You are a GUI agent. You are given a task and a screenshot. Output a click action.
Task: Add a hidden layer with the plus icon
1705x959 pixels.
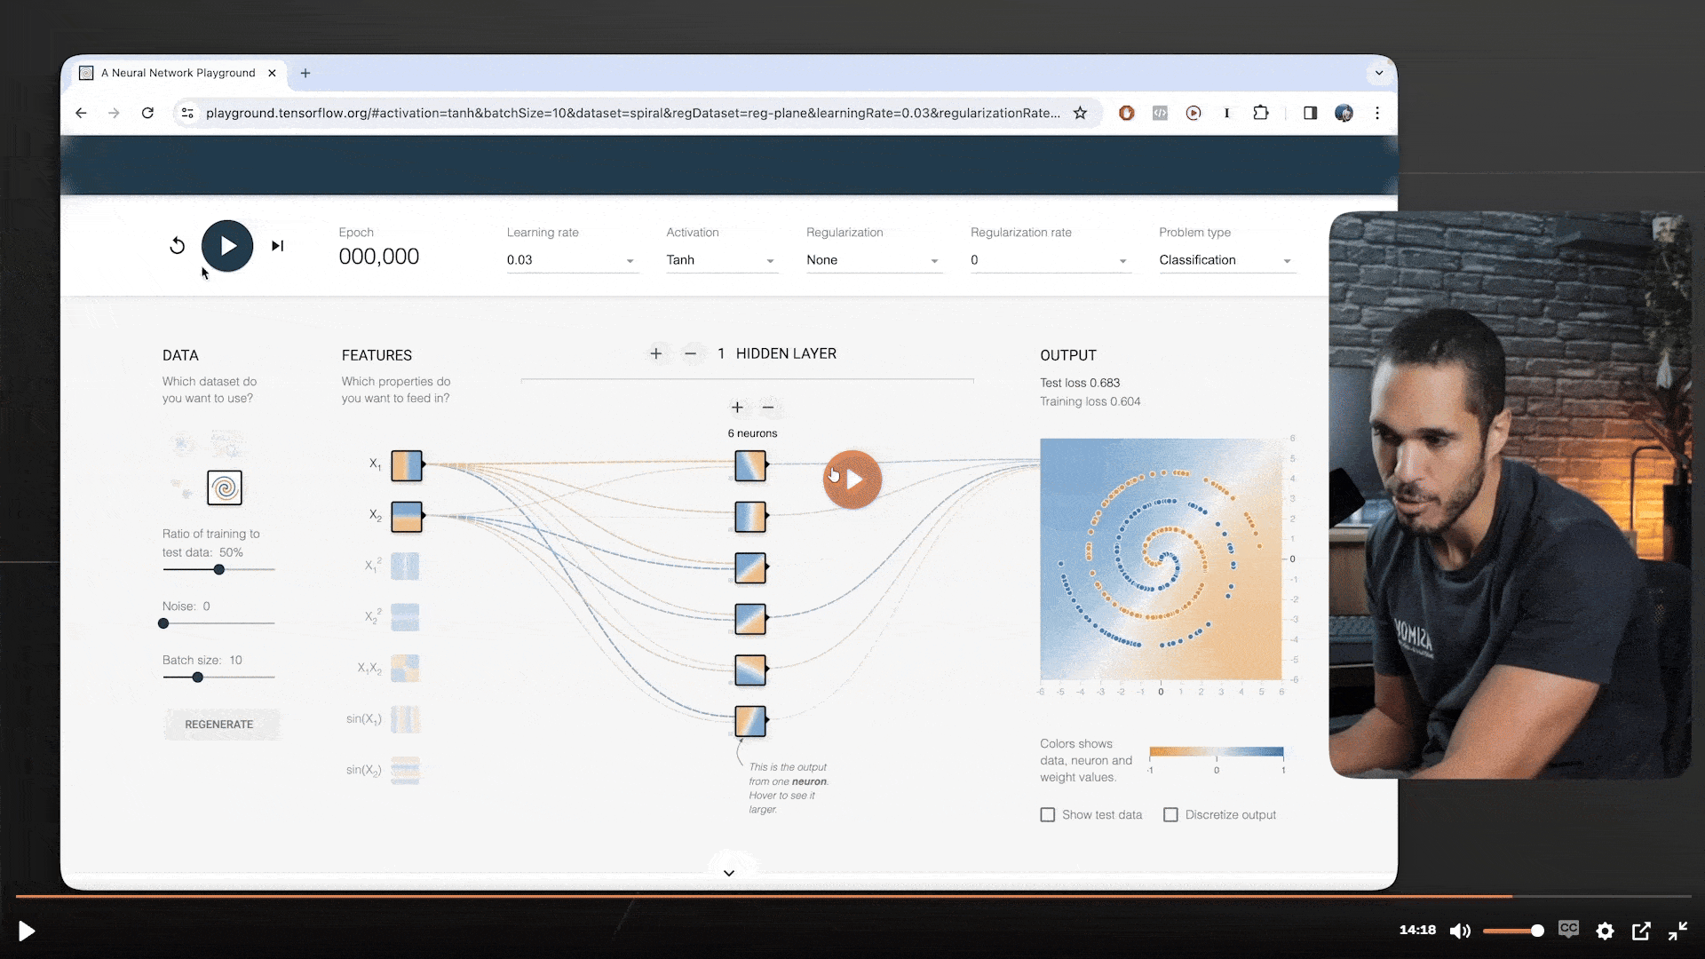655,353
